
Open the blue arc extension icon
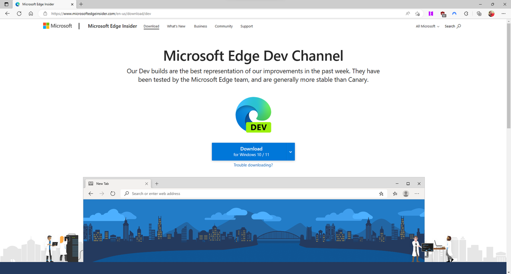pos(454,14)
